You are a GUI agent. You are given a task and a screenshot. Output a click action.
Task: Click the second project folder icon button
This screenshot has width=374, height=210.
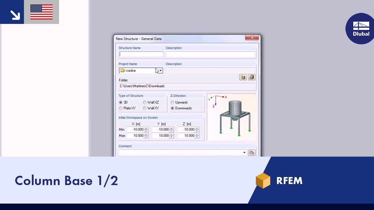point(252,77)
